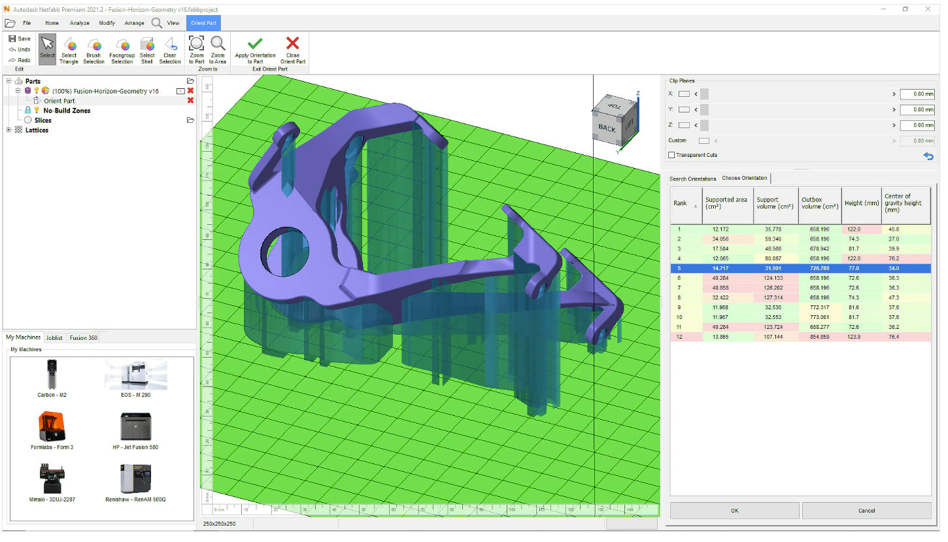This screenshot has height=542, width=948.
Task: Expand the Lattices tree node
Action: point(8,129)
